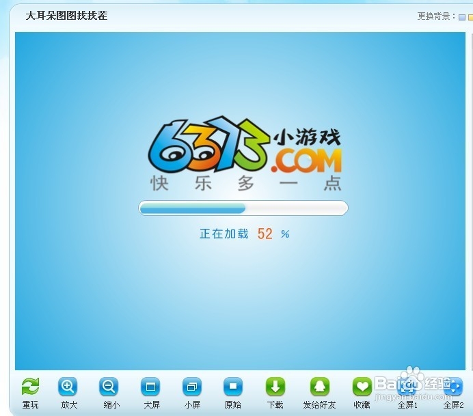The height and width of the screenshot is (416, 473).
Task: Click the green Replay (重玩) icon
Action: [30, 386]
